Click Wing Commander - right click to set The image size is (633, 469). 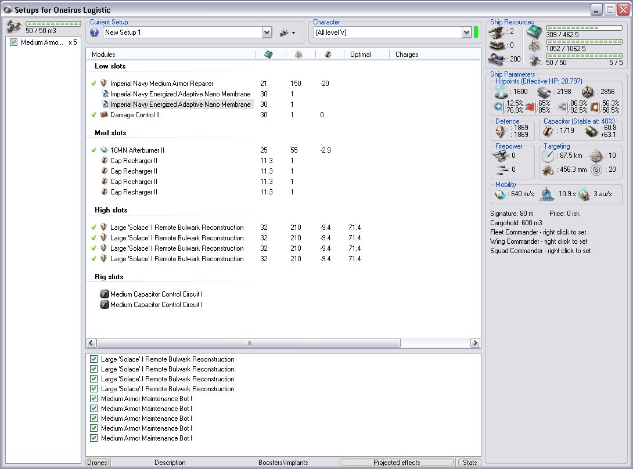tap(538, 241)
